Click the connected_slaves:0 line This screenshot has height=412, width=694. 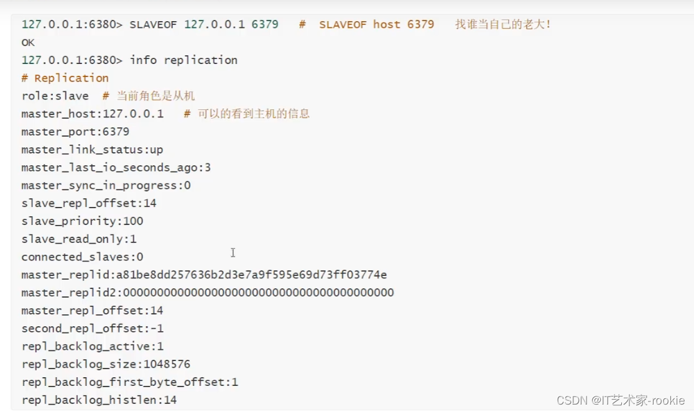click(x=82, y=257)
